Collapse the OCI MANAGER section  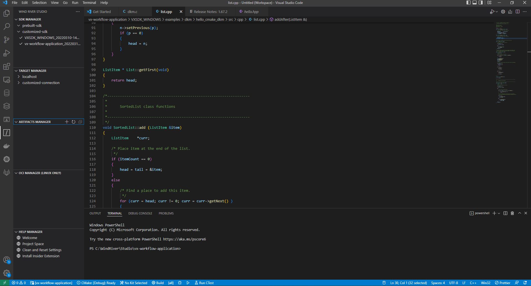pyautogui.click(x=16, y=173)
